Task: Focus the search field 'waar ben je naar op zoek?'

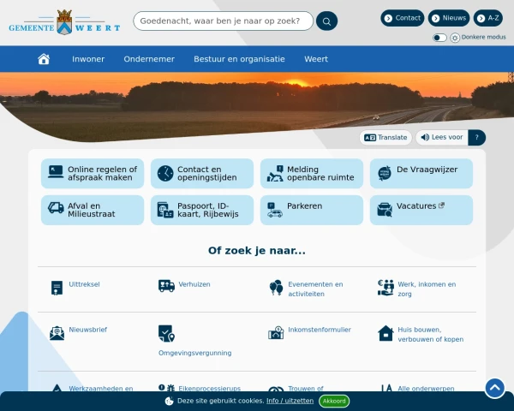Action: 224,21
